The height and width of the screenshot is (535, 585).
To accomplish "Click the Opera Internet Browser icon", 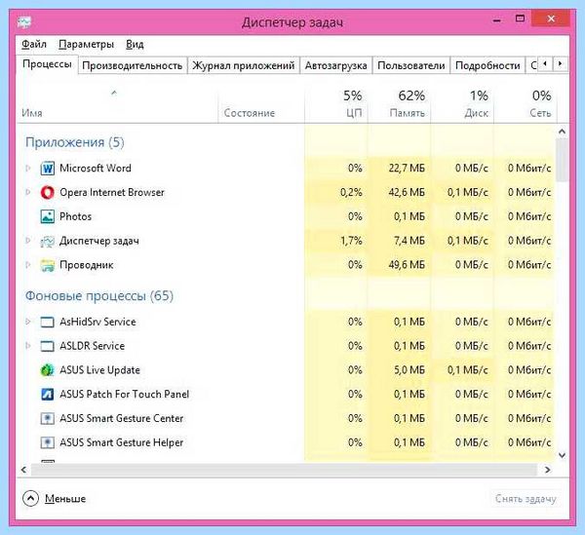I will coord(48,192).
